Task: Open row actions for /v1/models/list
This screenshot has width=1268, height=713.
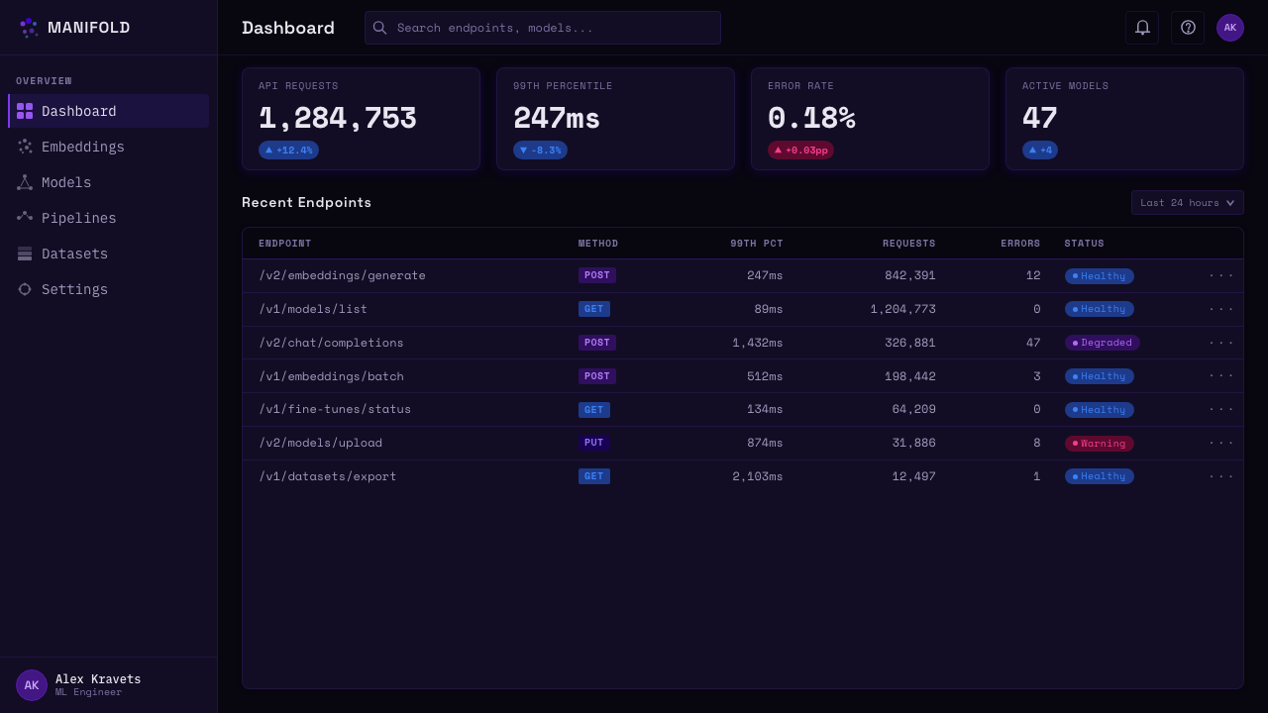Action: [x=1221, y=309]
